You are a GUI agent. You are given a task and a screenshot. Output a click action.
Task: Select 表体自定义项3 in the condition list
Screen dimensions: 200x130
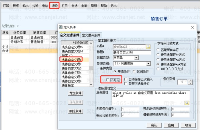tap(75, 68)
